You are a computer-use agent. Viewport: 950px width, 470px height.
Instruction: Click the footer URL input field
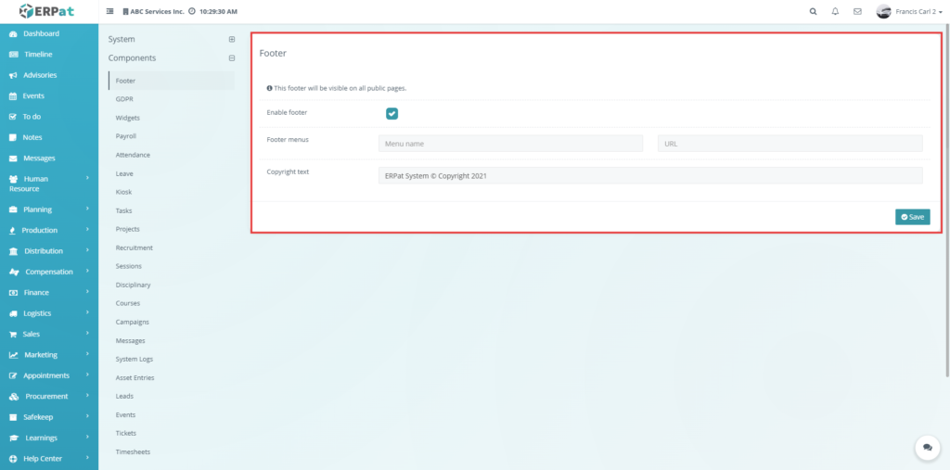point(790,144)
